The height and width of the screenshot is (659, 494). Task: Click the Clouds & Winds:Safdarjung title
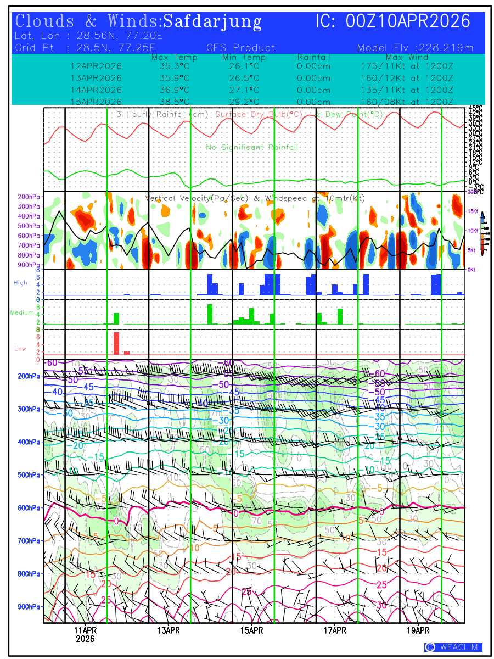(138, 22)
